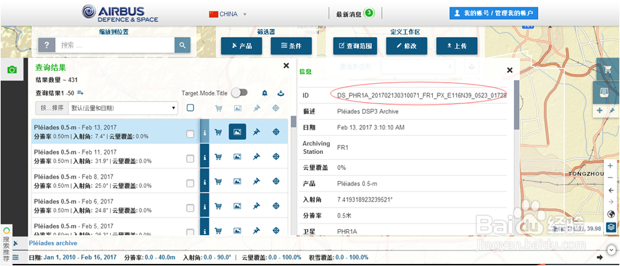Viewport: 620px width, 266px height.
Task: Open 最新消息 notifications
Action: coord(355,13)
